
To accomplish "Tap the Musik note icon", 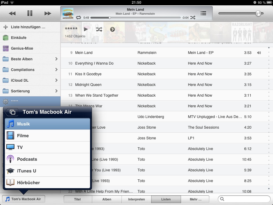I will (10, 124).
